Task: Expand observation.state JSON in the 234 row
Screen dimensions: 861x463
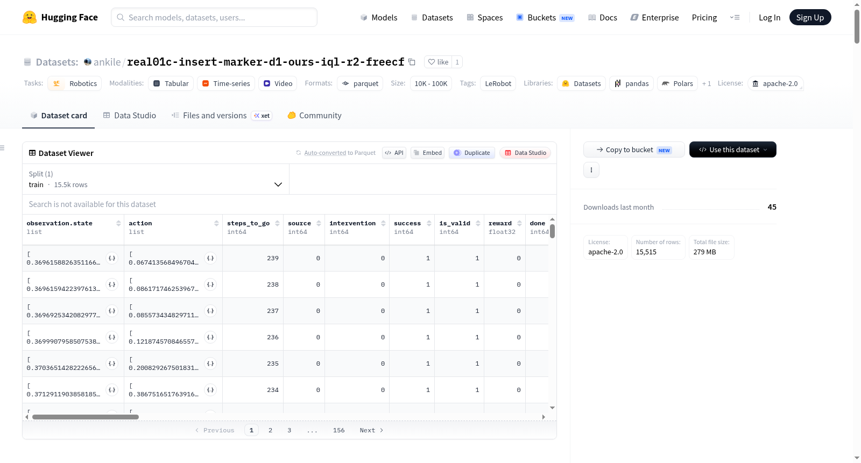Action: pos(112,390)
